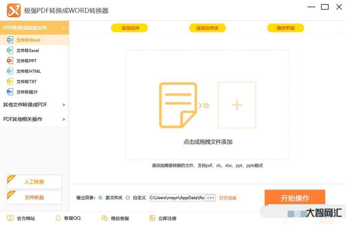
Task: Click the 添加文件 button
Action: 129,28
